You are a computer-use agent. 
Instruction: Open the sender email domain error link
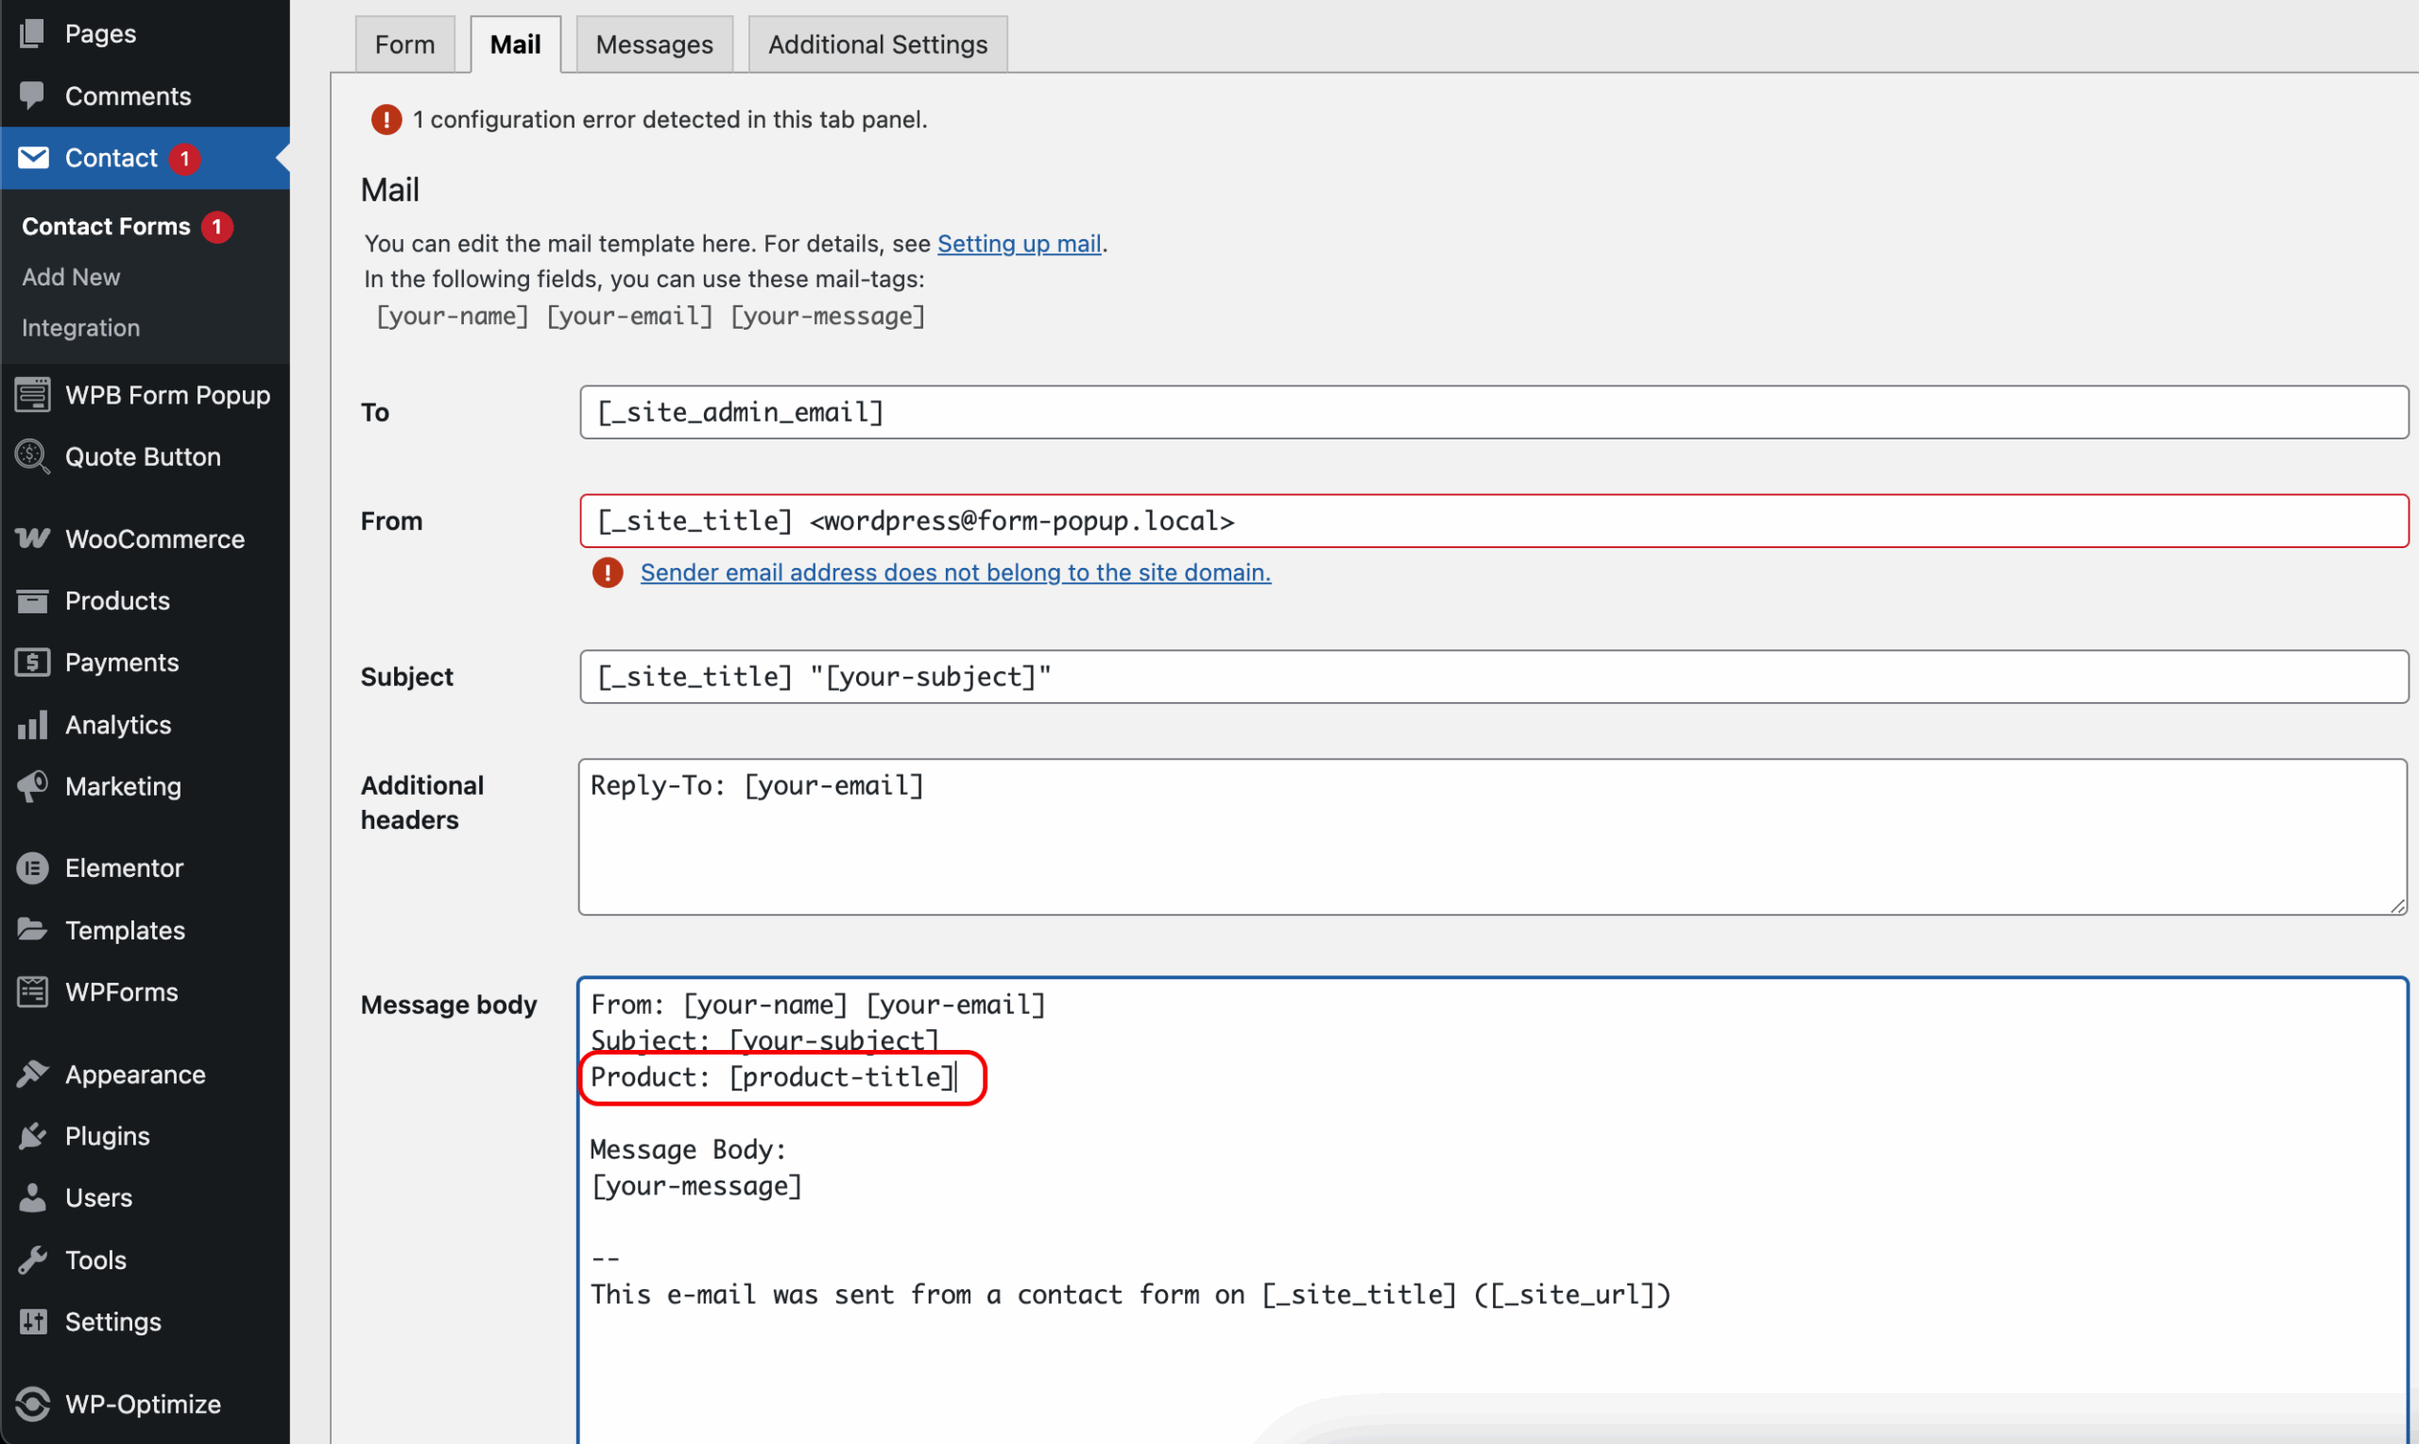(955, 572)
